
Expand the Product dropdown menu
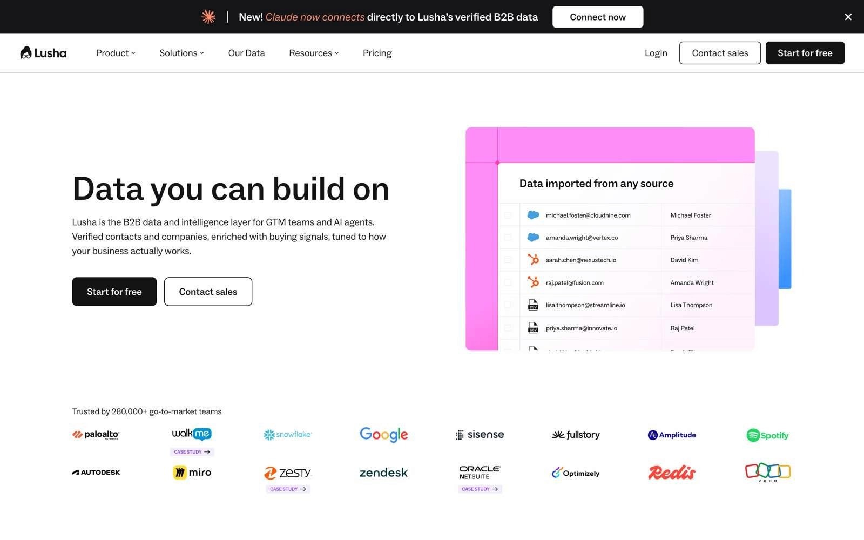(x=116, y=53)
